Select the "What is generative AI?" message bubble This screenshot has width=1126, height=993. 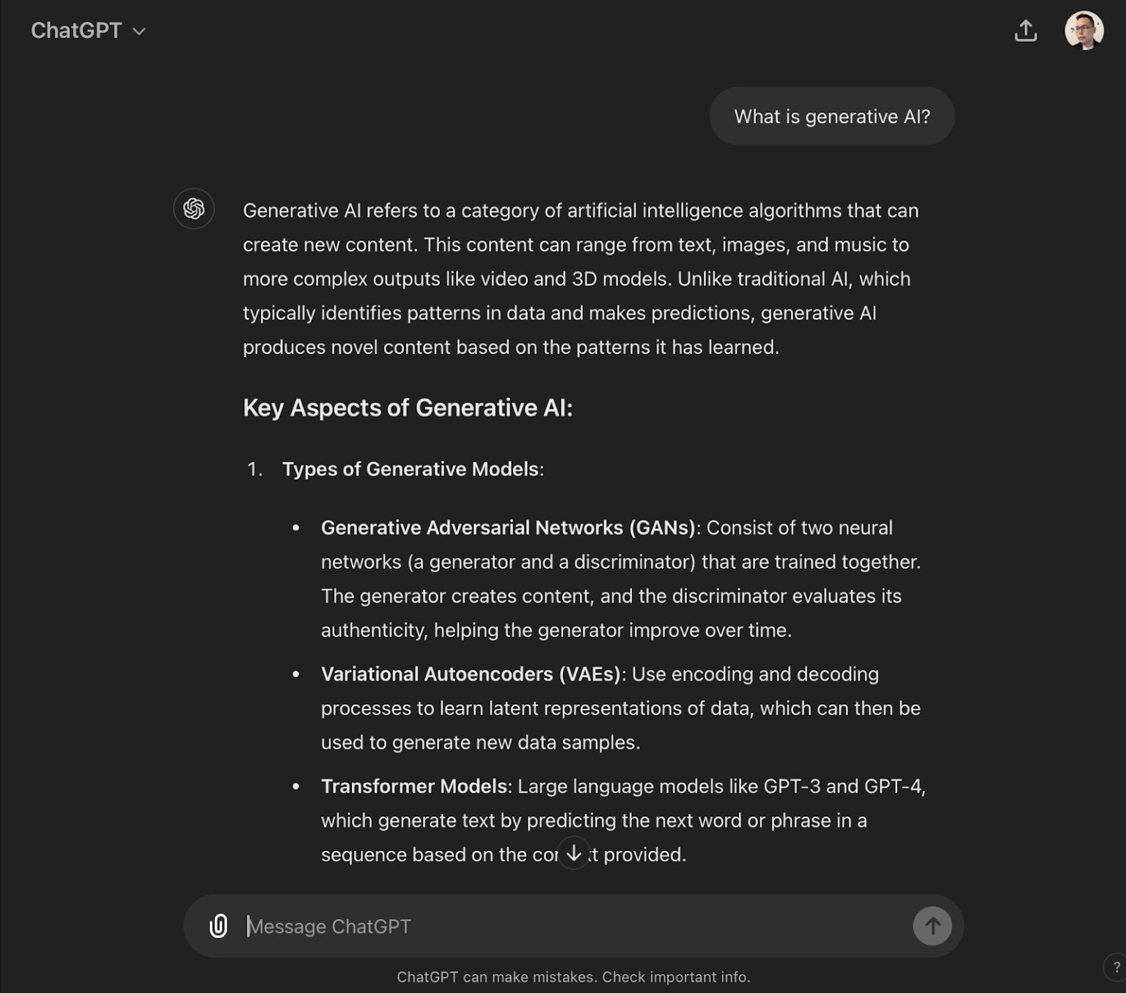[832, 117]
